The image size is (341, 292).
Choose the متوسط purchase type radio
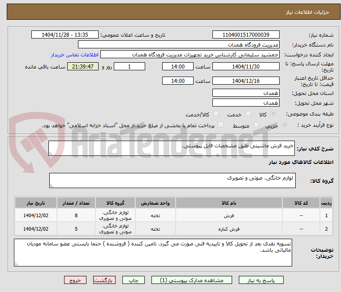tap(256, 125)
